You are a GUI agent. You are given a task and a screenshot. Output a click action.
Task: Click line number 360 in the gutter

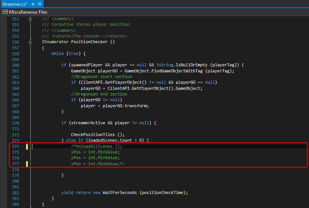click(15, 65)
